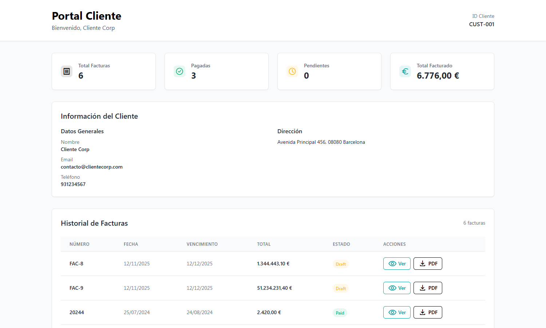Click the Draft badge on FAC-9 row

[x=341, y=288]
